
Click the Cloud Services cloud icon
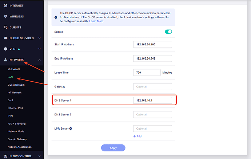click(x=5, y=38)
